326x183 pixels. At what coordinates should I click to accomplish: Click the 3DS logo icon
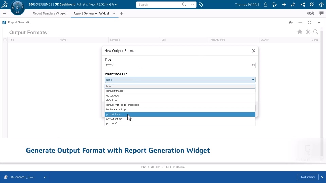click(4, 4)
